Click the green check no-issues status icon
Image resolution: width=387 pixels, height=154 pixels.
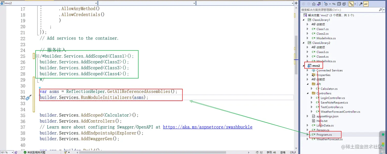click(25, 152)
